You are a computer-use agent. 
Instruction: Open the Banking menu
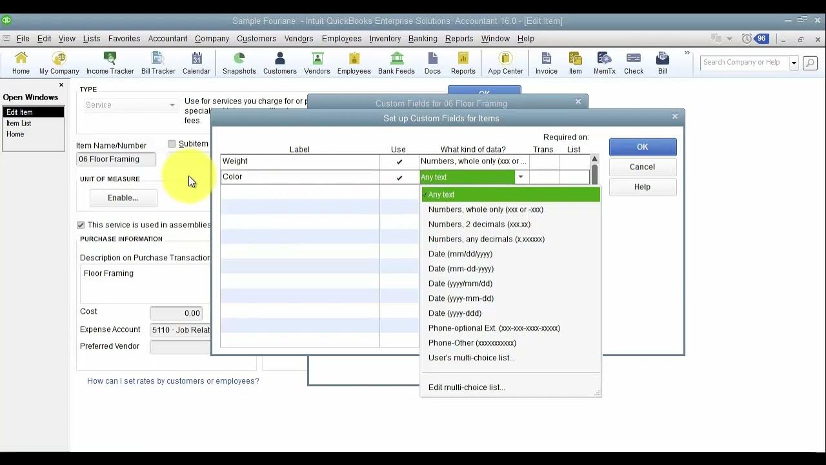click(423, 39)
